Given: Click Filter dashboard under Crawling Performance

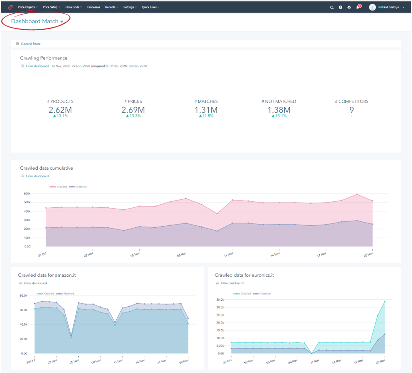Looking at the screenshot, I should pos(37,66).
